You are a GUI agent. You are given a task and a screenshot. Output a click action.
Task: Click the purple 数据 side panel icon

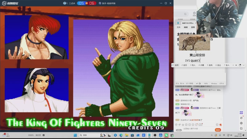pyautogui.click(x=241, y=112)
